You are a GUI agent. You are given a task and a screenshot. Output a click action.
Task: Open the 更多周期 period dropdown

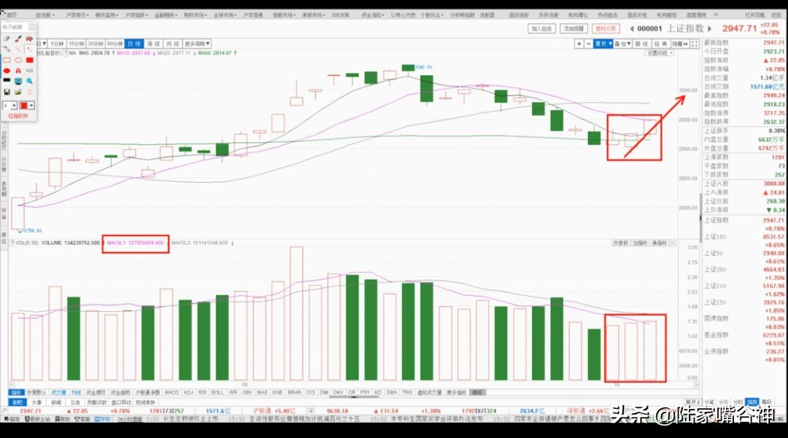click(x=196, y=44)
